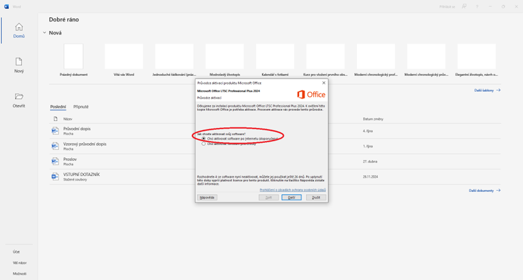
Task: Click the Otevřít folder icon
Action: click(19, 96)
